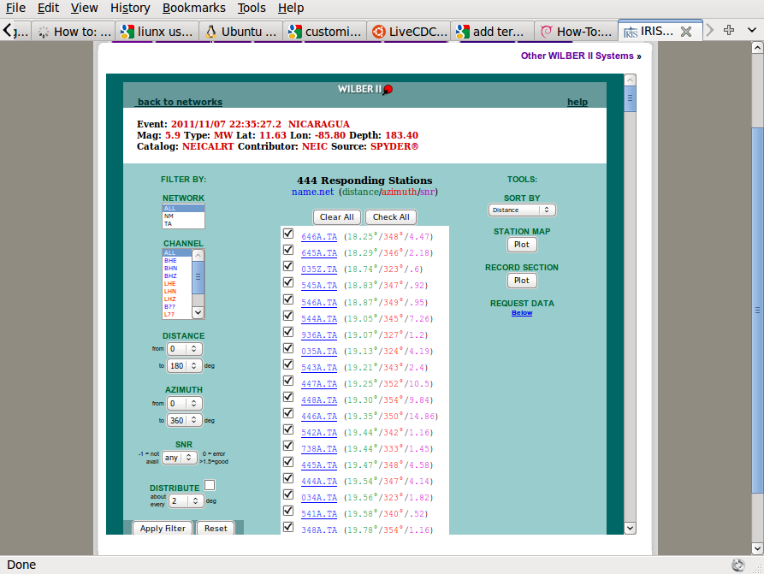Viewport: 764px width, 574px height.
Task: Select the L?? channel in the list
Action: 177,314
